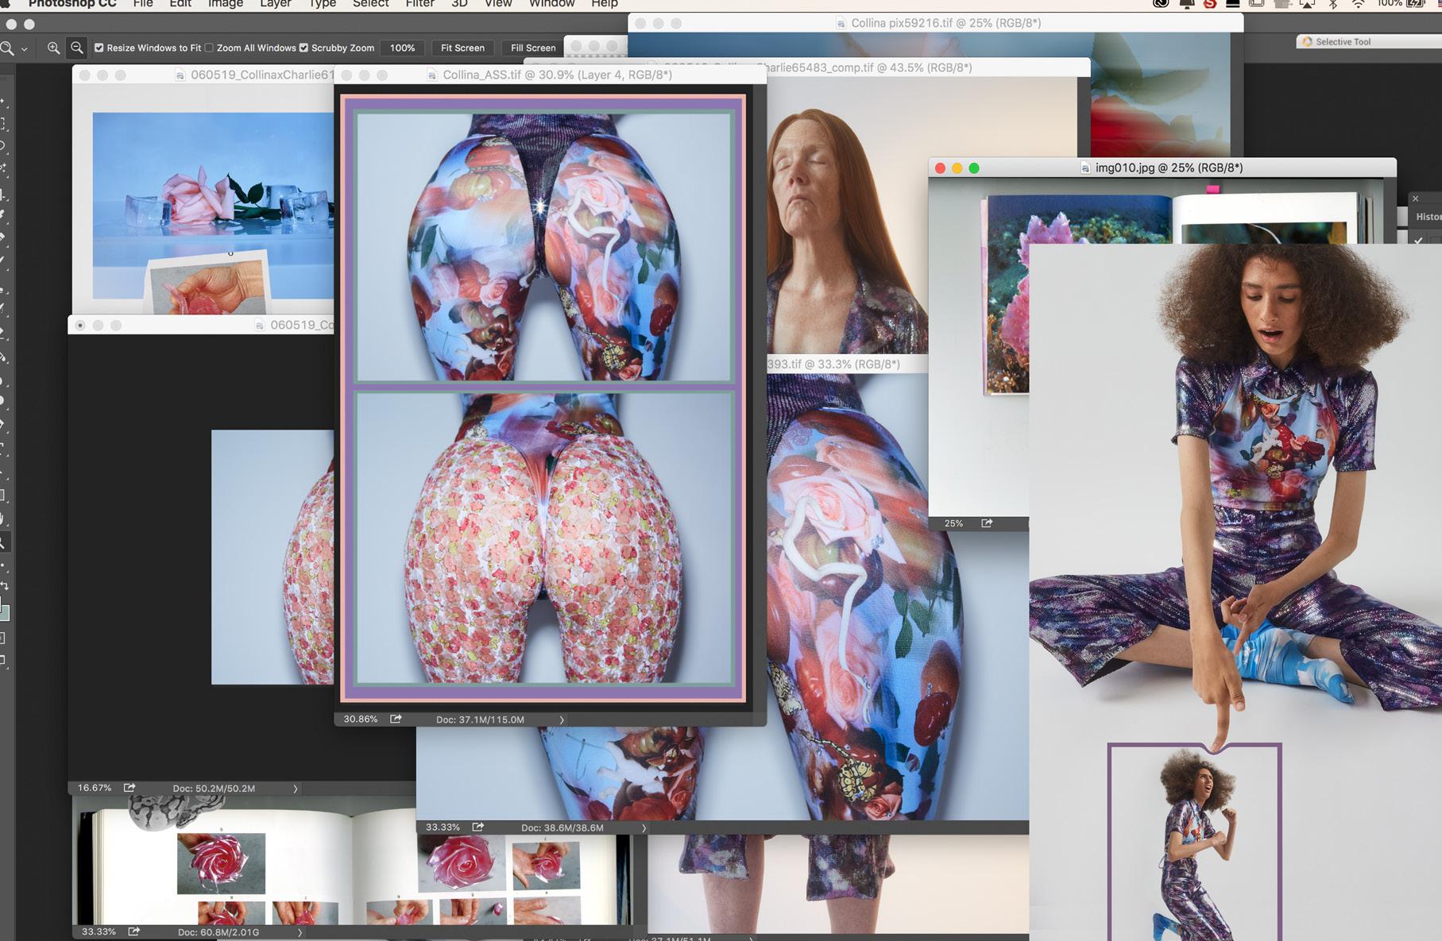
Task: Click the Fill Screen button
Action: click(533, 48)
